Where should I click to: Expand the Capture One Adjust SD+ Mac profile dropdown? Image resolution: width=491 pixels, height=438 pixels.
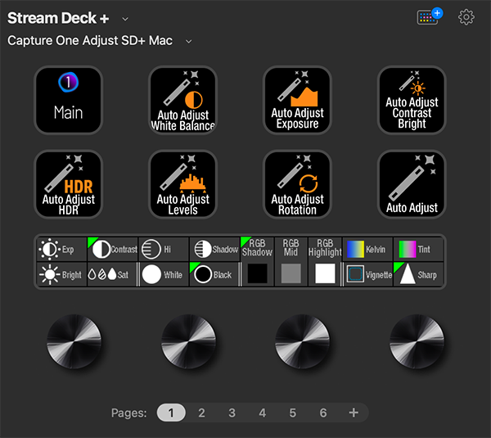(x=188, y=42)
